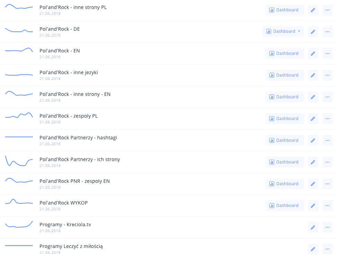Click the pencil edit icon for Pol'and'Rock - DE
The height and width of the screenshot is (258, 337).
tap(313, 32)
